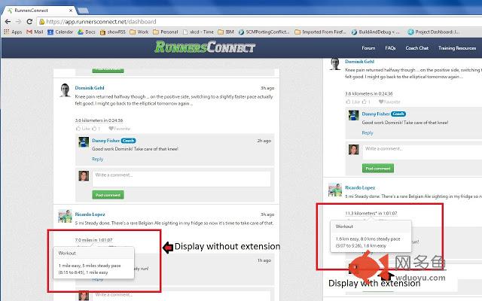Click Post comment in the right panel
Screen dimensions: 482x301
pyautogui.click(x=378, y=169)
